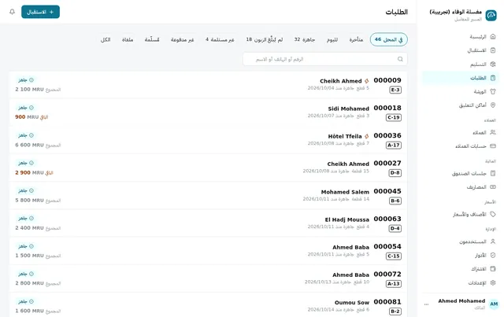504x317 pixels.
Task: Select the غير مدفوعة filter tab
Action: tap(182, 39)
